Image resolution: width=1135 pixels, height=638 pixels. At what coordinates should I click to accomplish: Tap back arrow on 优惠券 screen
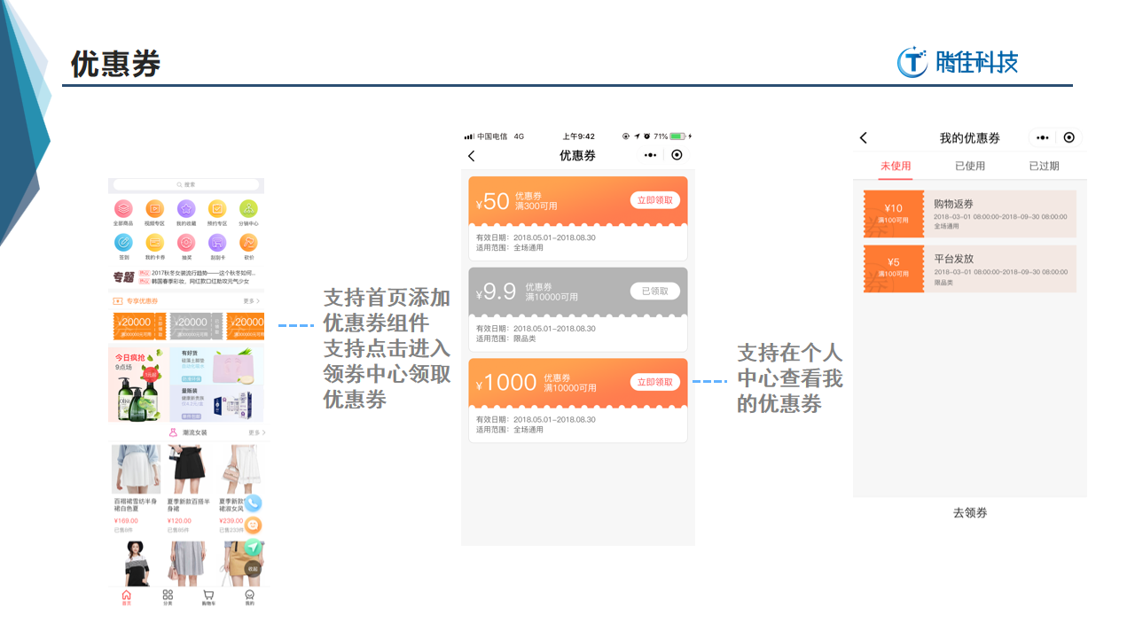coord(472,156)
